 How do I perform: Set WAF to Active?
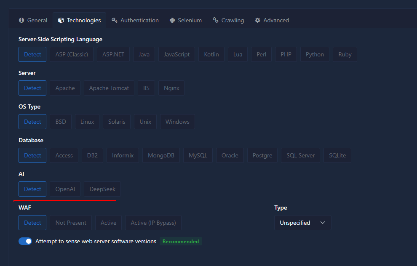(x=109, y=223)
